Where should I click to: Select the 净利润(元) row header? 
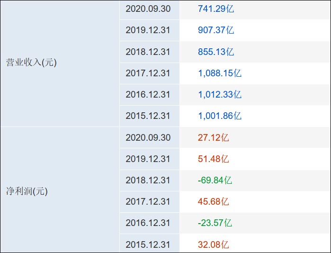coord(27,191)
